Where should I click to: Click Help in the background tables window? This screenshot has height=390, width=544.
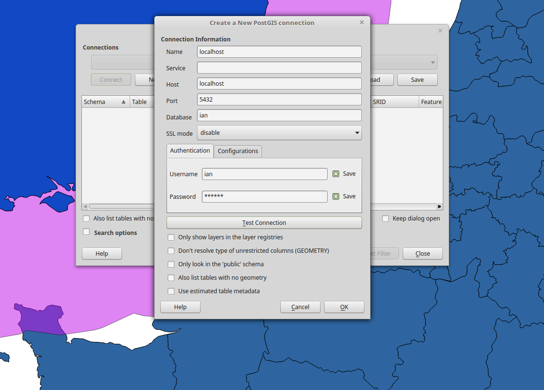102,254
